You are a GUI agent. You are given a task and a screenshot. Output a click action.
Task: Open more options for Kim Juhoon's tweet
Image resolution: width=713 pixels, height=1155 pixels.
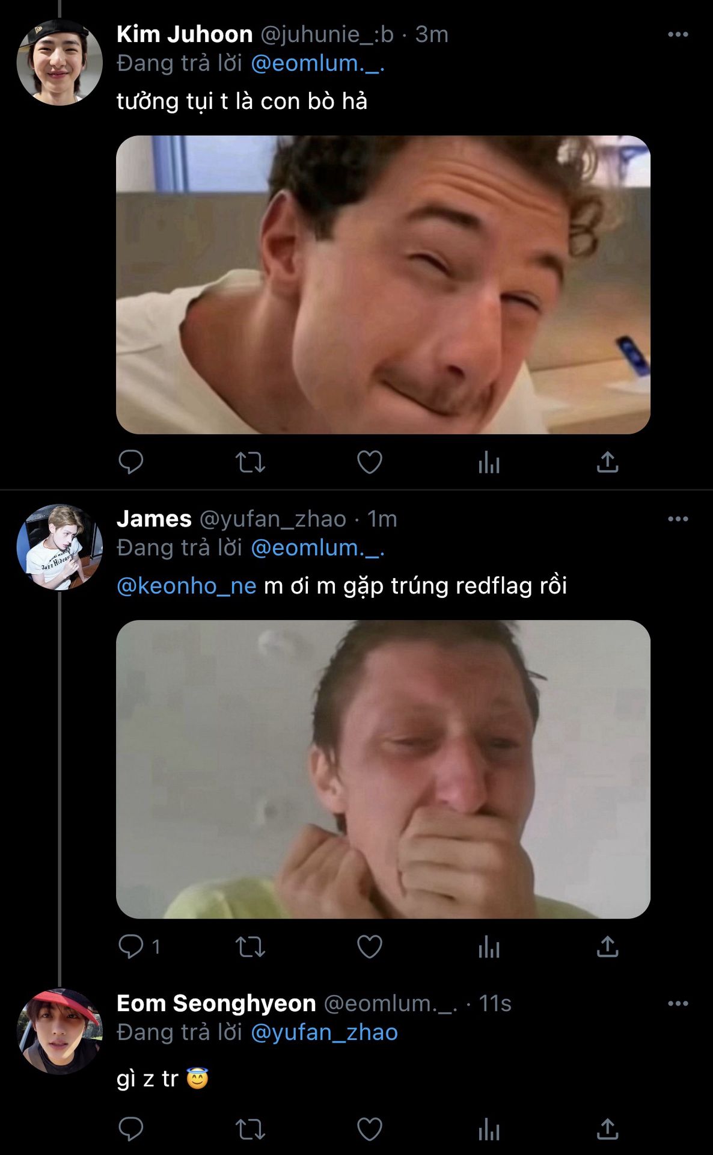pos(678,35)
